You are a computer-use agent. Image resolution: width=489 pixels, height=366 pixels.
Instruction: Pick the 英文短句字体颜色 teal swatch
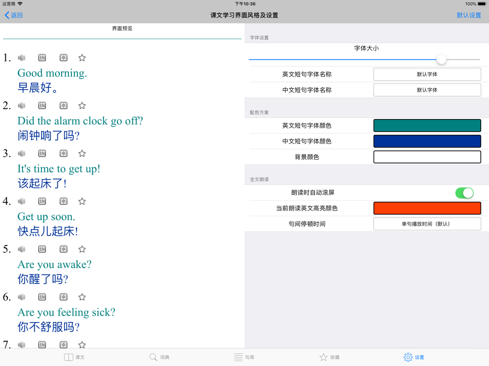[427, 126]
